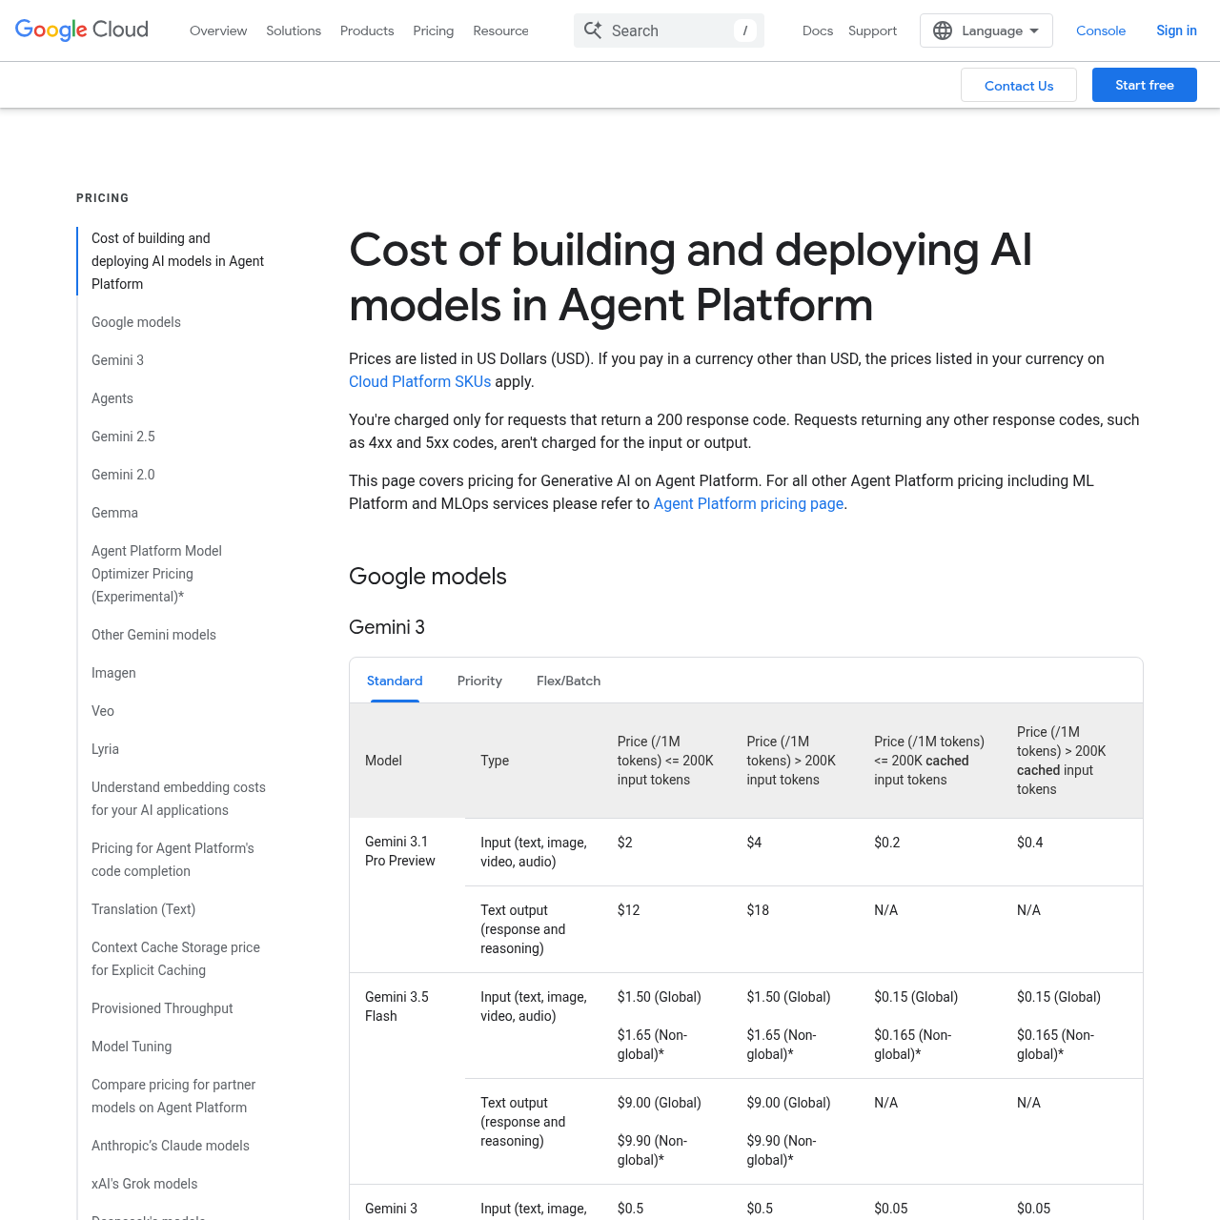Open the Console link
Image resolution: width=1220 pixels, height=1220 pixels.
(1101, 30)
